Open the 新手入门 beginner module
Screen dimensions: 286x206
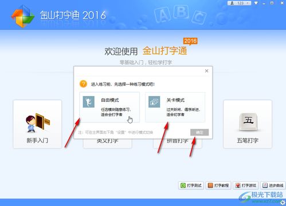[37, 124]
